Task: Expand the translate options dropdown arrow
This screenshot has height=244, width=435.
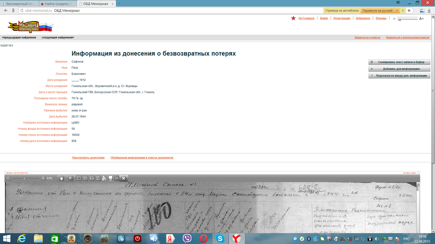Action: [x=397, y=10]
